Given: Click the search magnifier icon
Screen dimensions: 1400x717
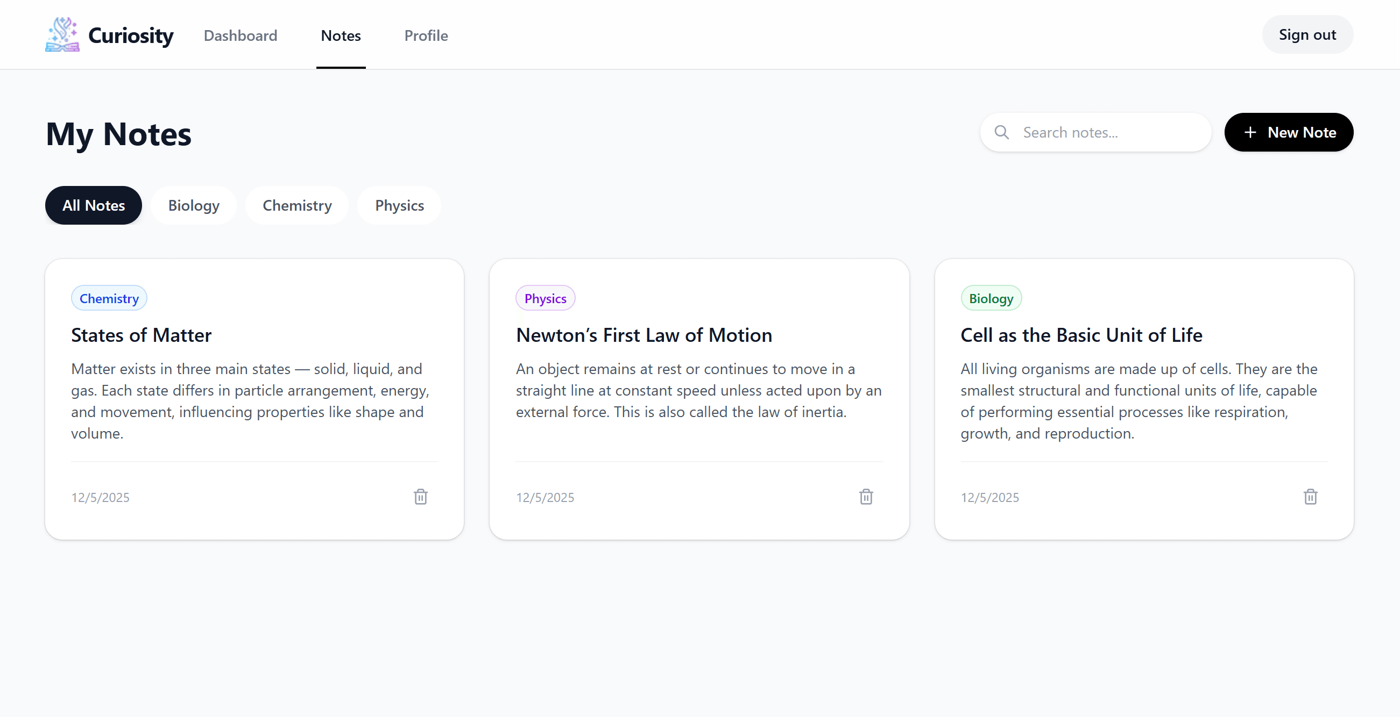Looking at the screenshot, I should click(1001, 132).
